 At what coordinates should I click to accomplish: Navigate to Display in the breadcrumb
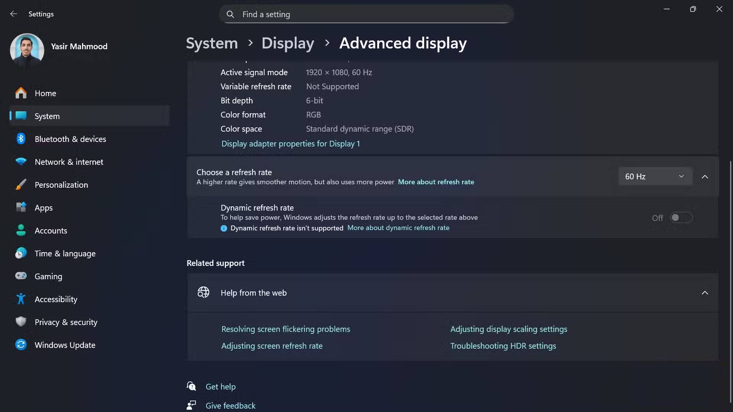point(287,43)
